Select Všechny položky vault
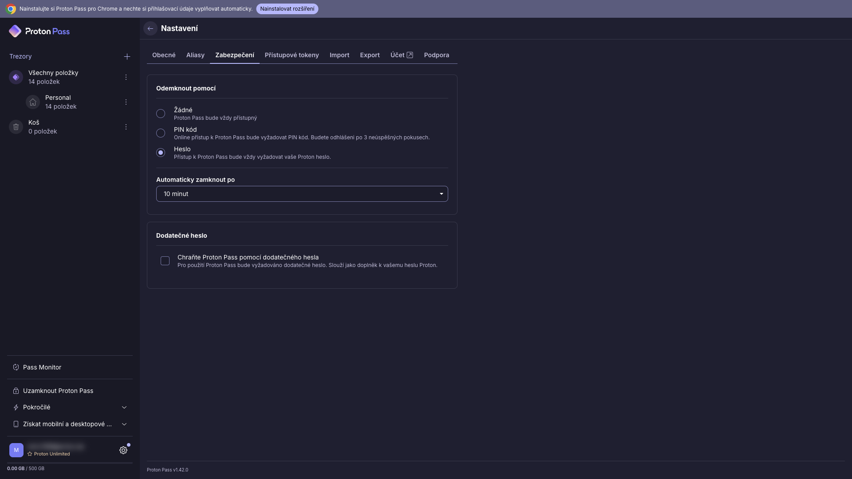 tap(70, 77)
